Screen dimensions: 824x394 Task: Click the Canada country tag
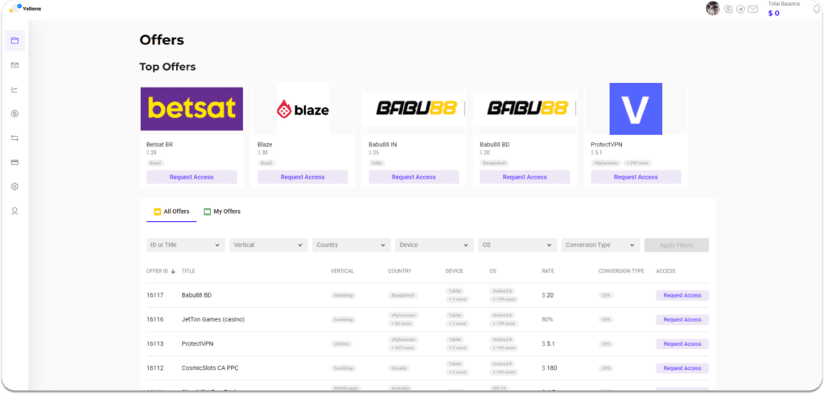tap(398, 367)
